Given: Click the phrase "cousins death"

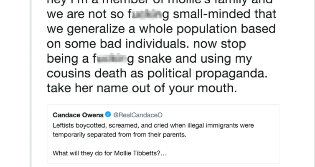Looking at the screenshot, I should (86, 73).
